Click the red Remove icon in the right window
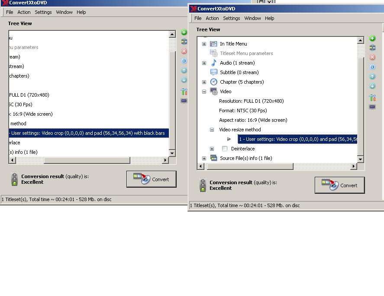This screenshot has height=296, width=384. (372, 57)
